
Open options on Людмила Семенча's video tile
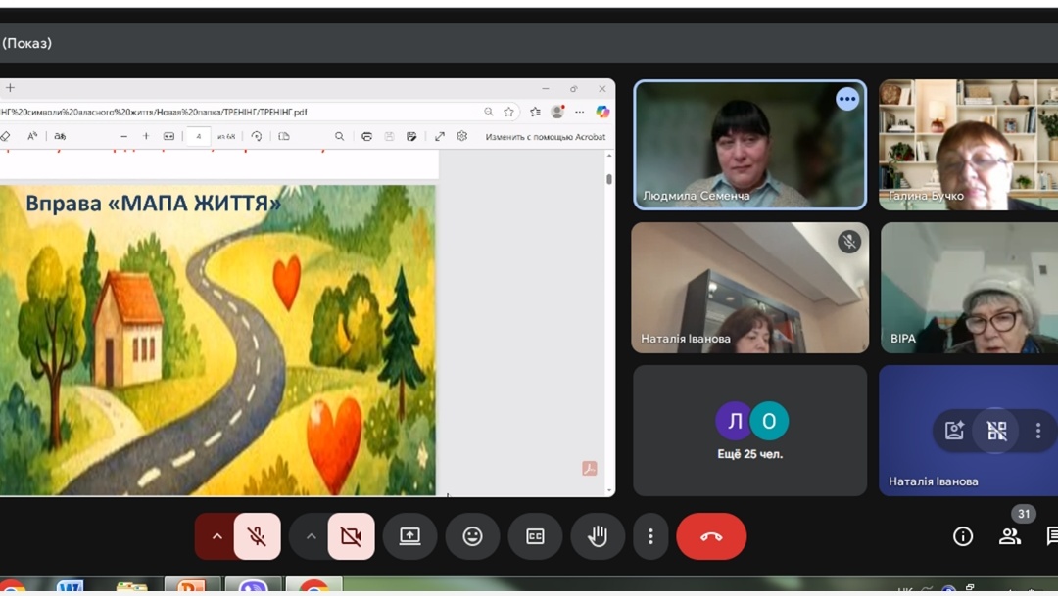pyautogui.click(x=847, y=99)
